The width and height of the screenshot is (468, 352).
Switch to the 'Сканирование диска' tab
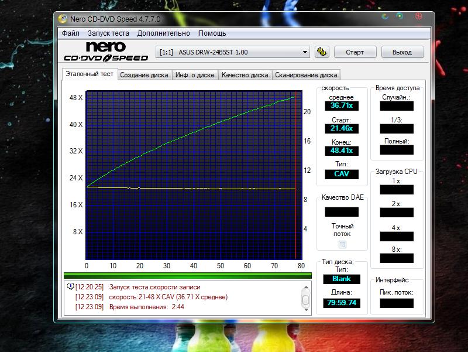tap(306, 75)
